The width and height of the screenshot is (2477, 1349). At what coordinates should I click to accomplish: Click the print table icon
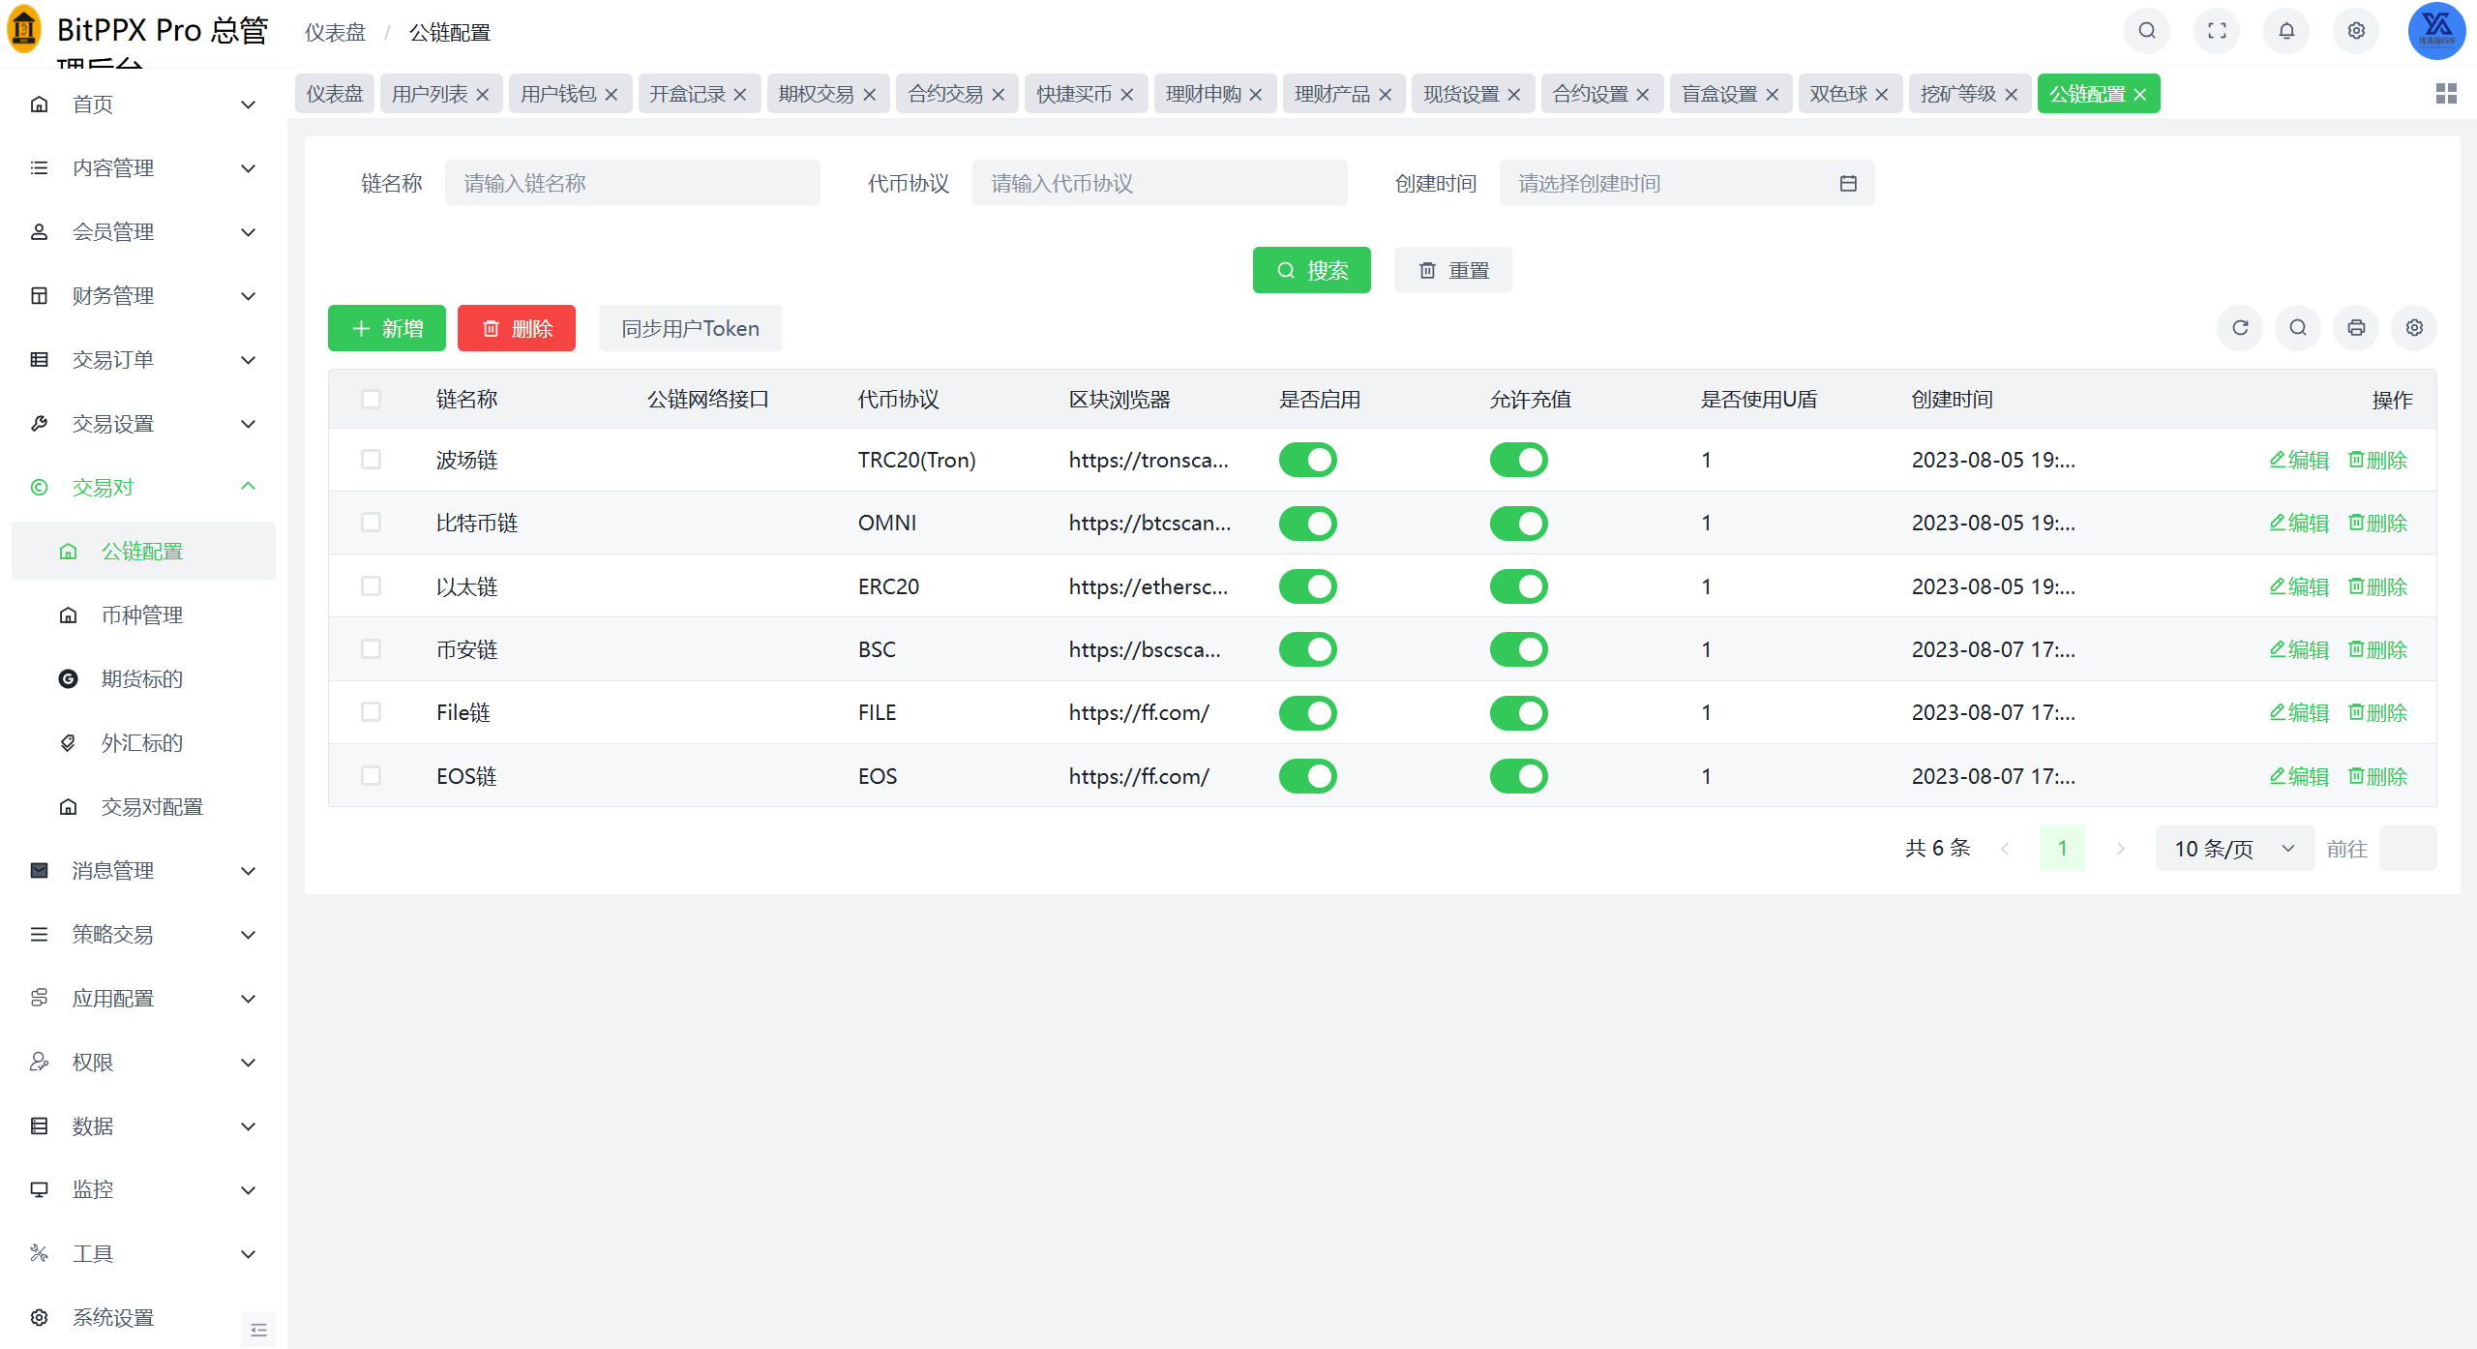[2355, 328]
